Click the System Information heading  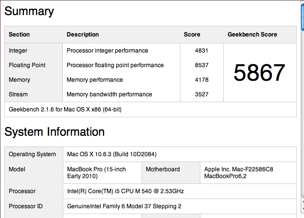pos(54,132)
